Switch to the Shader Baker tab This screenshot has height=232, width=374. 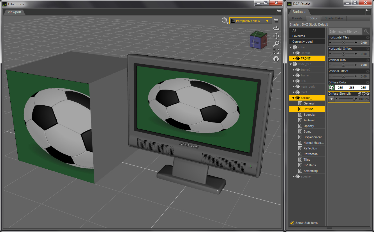[x=334, y=18]
